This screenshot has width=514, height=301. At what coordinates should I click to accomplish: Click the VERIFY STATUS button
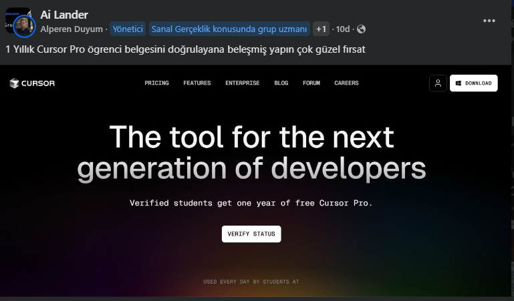251,234
